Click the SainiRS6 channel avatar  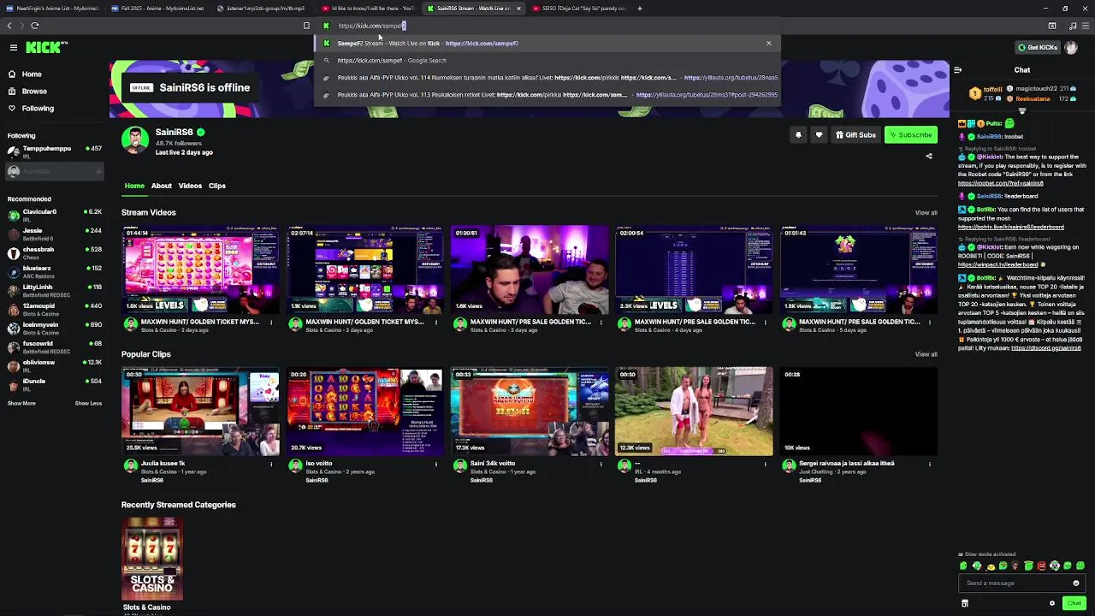coord(135,140)
